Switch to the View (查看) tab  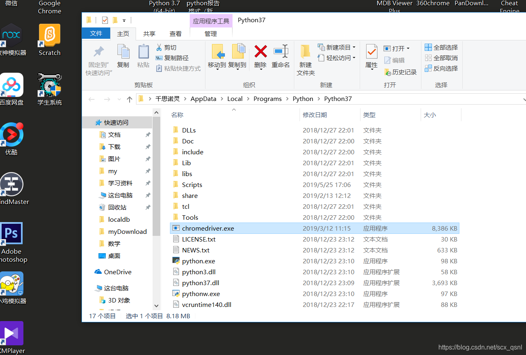click(176, 34)
